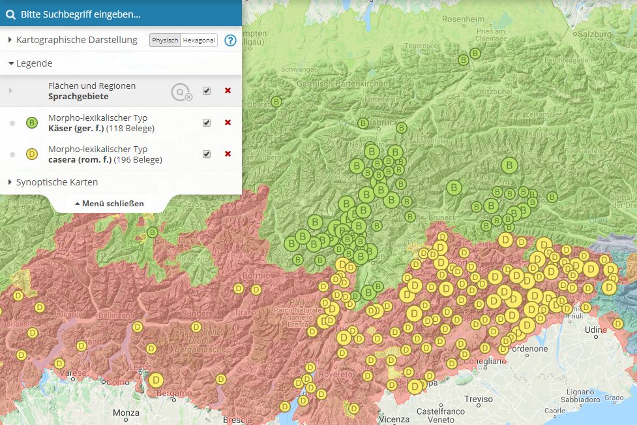Collapse the Legende section
637x425 pixels.
(x=30, y=63)
